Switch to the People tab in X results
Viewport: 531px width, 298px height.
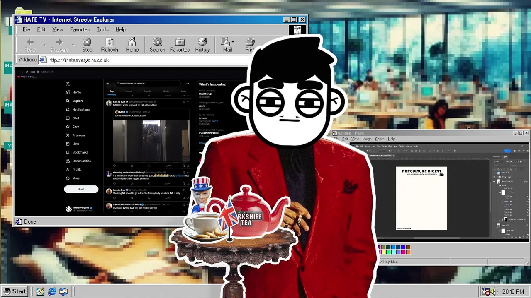pos(147,91)
